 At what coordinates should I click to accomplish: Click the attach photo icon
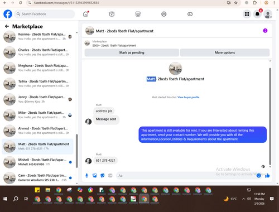point(95,176)
